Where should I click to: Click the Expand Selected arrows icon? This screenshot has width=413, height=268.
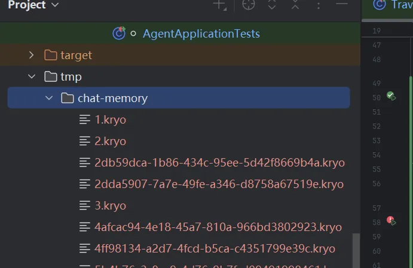click(x=272, y=4)
